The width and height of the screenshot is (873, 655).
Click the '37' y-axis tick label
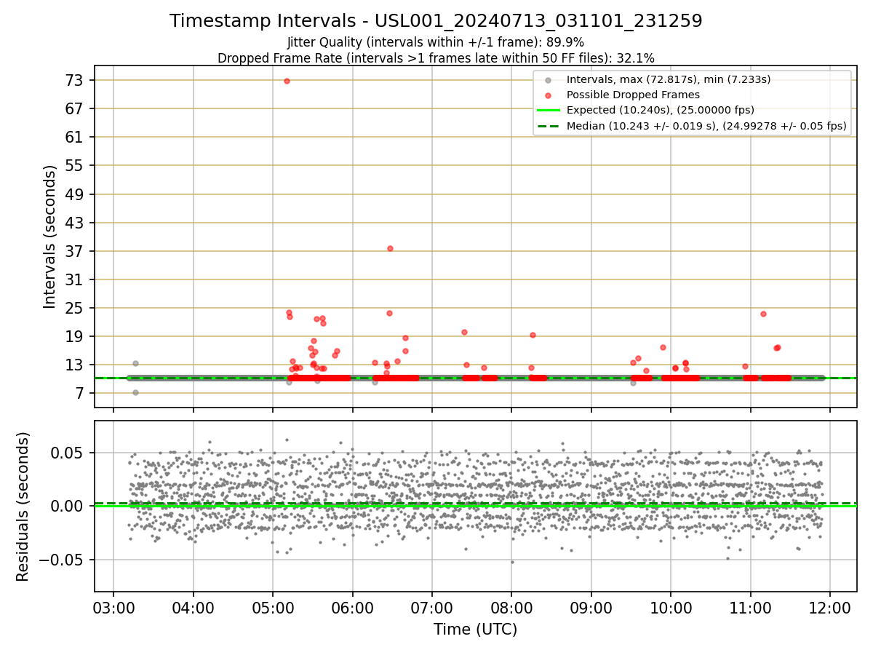click(x=76, y=251)
